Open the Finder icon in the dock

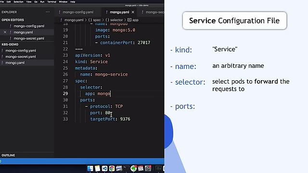pyautogui.click(x=90, y=168)
